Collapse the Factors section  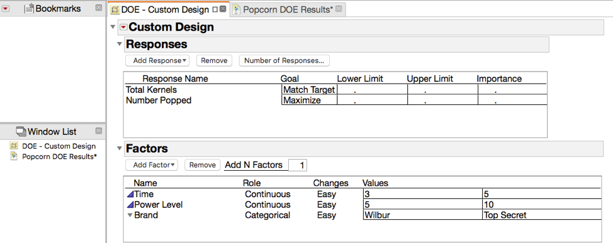pos(120,148)
